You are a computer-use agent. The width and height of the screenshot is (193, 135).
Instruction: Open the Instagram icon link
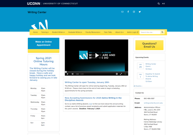tap(134, 12)
